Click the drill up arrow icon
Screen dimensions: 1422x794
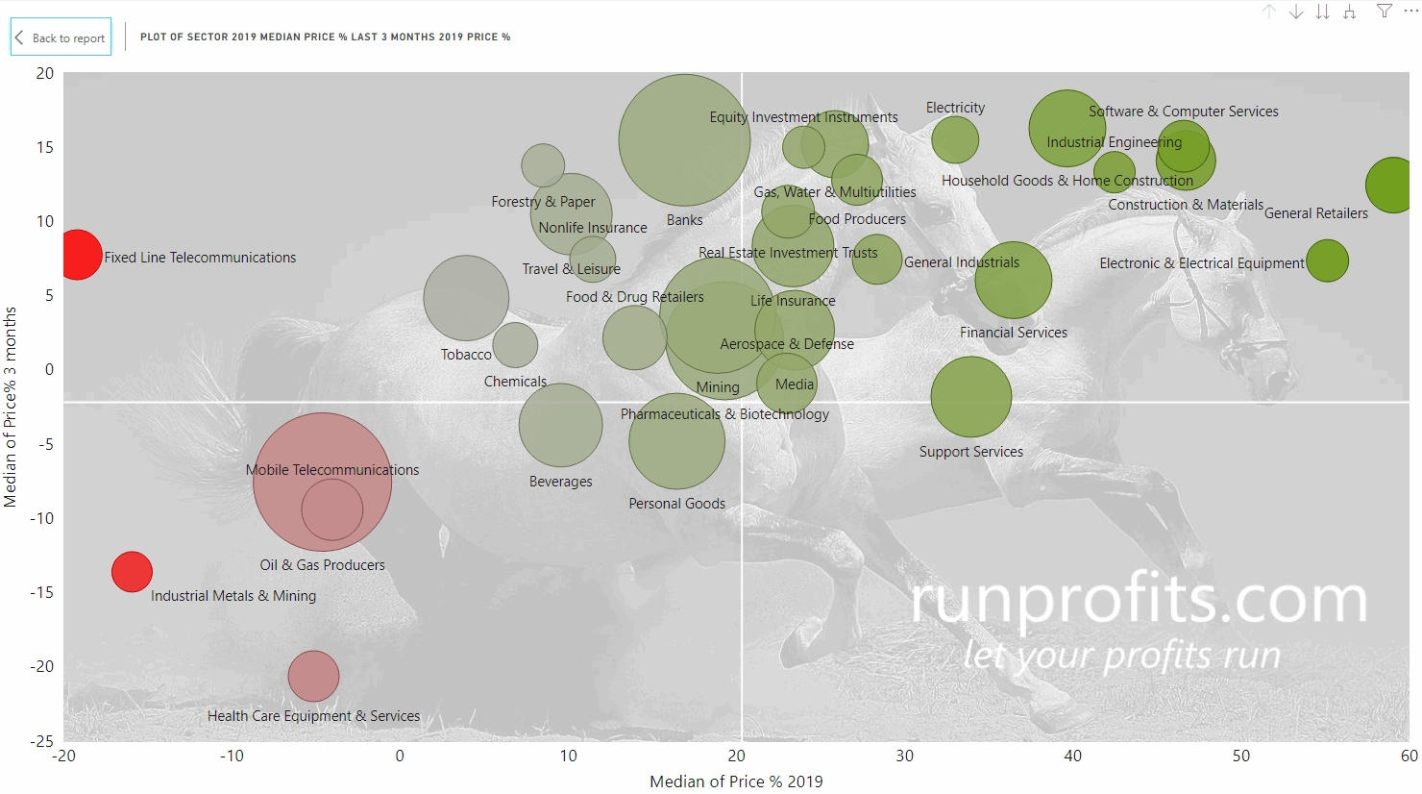click(1269, 12)
